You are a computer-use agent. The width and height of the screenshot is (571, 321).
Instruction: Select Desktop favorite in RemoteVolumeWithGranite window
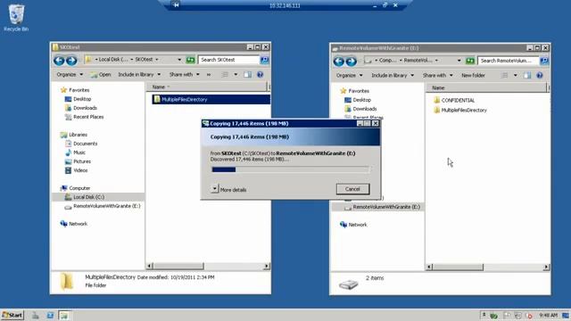coord(358,100)
